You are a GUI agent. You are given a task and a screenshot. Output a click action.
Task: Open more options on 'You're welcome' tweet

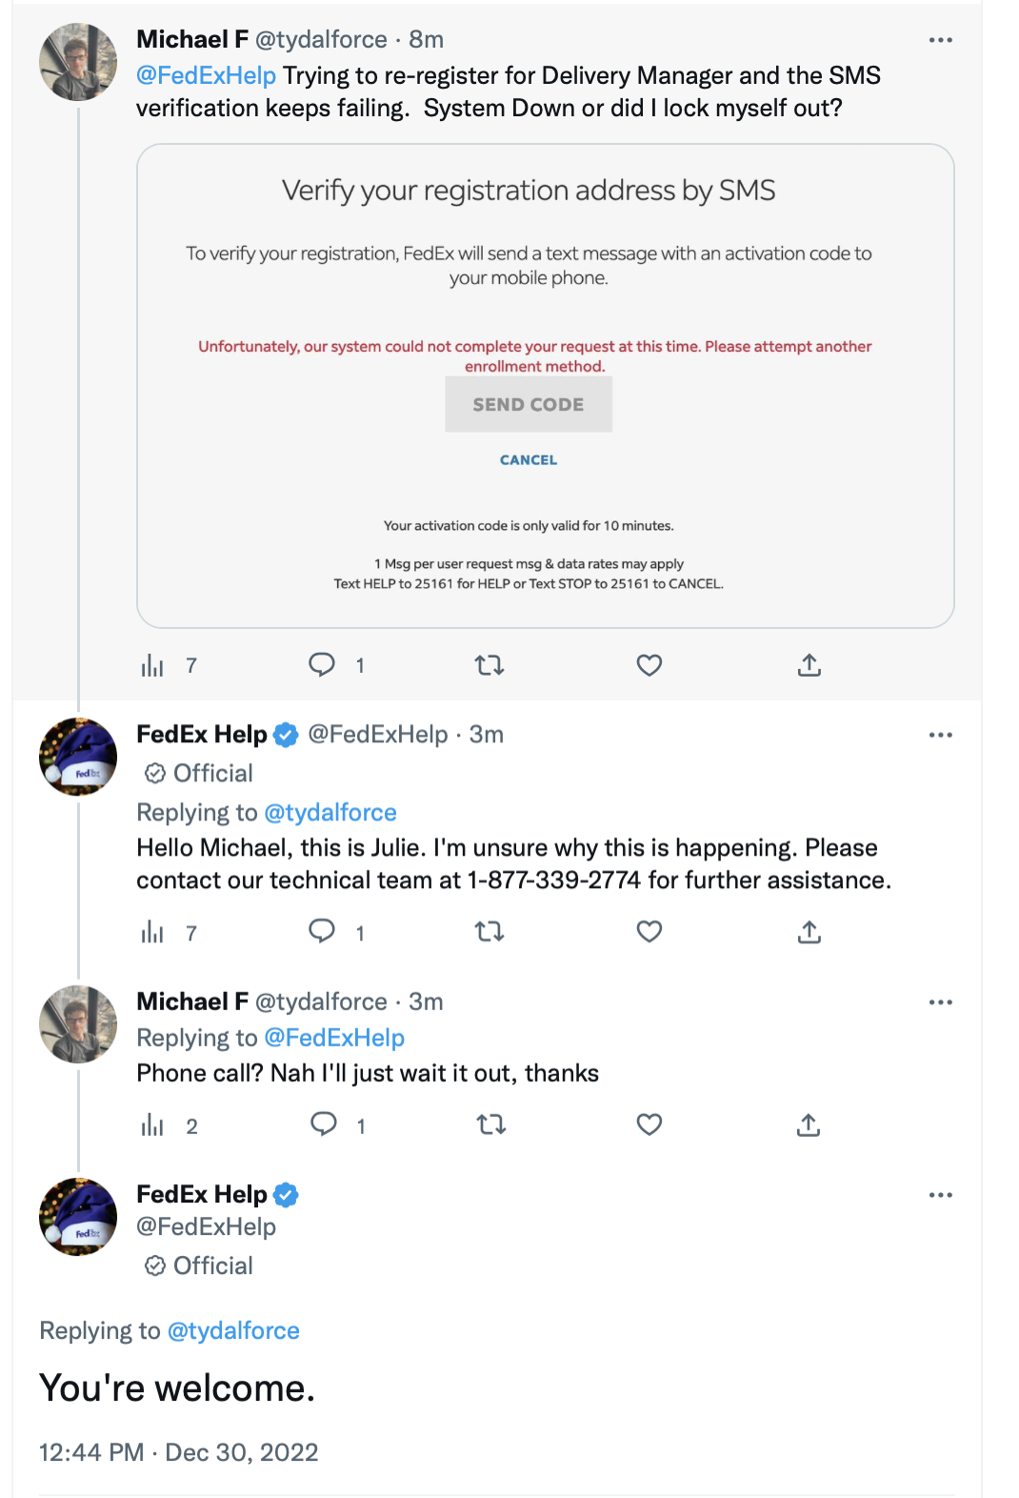tap(940, 1195)
